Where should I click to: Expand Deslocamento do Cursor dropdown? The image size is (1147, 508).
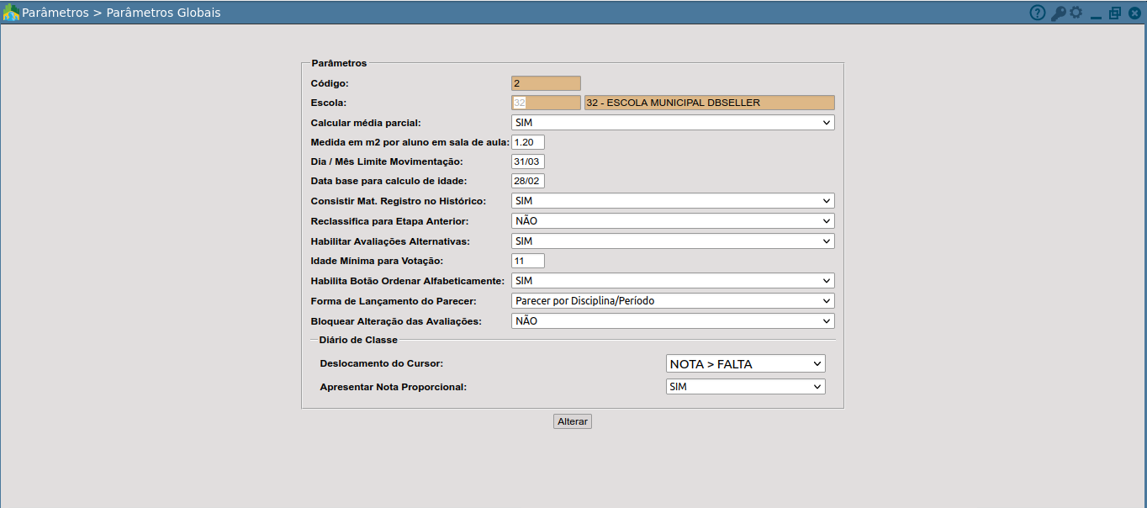(745, 363)
